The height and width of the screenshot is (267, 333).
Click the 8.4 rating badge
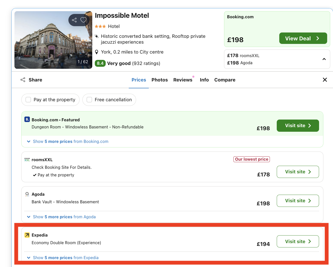click(100, 63)
